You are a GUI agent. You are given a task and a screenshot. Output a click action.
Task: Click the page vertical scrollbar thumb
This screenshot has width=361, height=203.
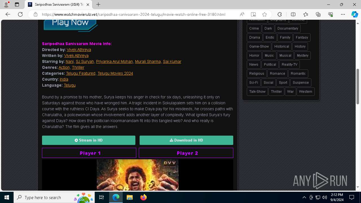pos(358,87)
